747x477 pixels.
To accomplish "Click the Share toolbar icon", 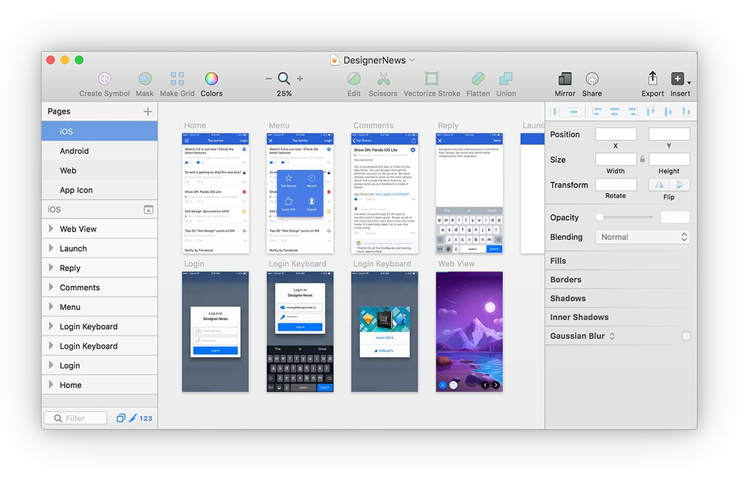I will (592, 78).
